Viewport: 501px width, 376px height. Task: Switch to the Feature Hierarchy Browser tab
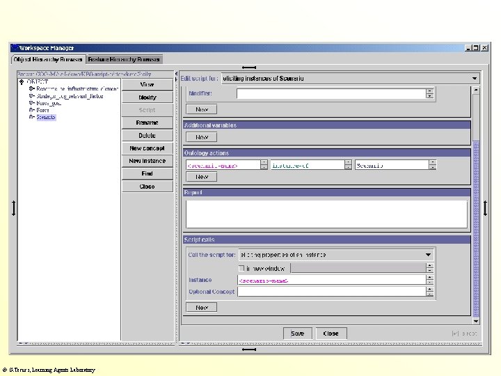coord(124,59)
